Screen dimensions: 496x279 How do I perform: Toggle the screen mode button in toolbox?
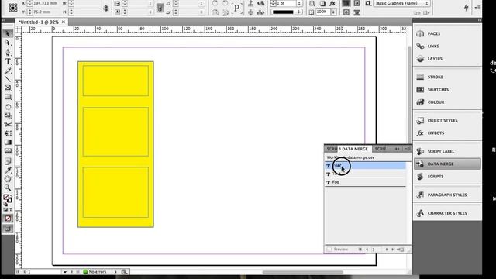(x=8, y=229)
